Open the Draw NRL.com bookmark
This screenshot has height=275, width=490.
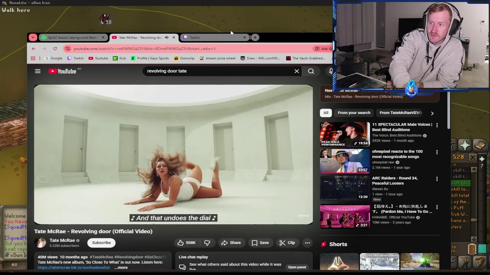coord(260,58)
